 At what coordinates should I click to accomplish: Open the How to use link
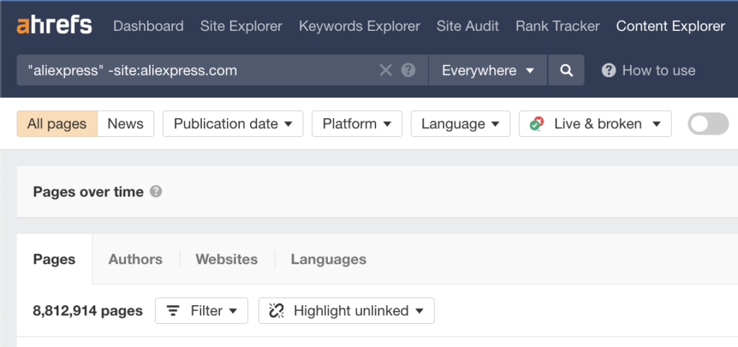pos(649,71)
